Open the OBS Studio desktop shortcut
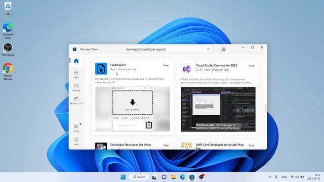324x182 pixels. [8, 50]
